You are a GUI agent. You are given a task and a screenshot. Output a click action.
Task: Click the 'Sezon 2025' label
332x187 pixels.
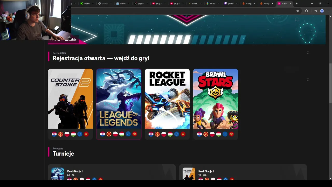coord(59,53)
